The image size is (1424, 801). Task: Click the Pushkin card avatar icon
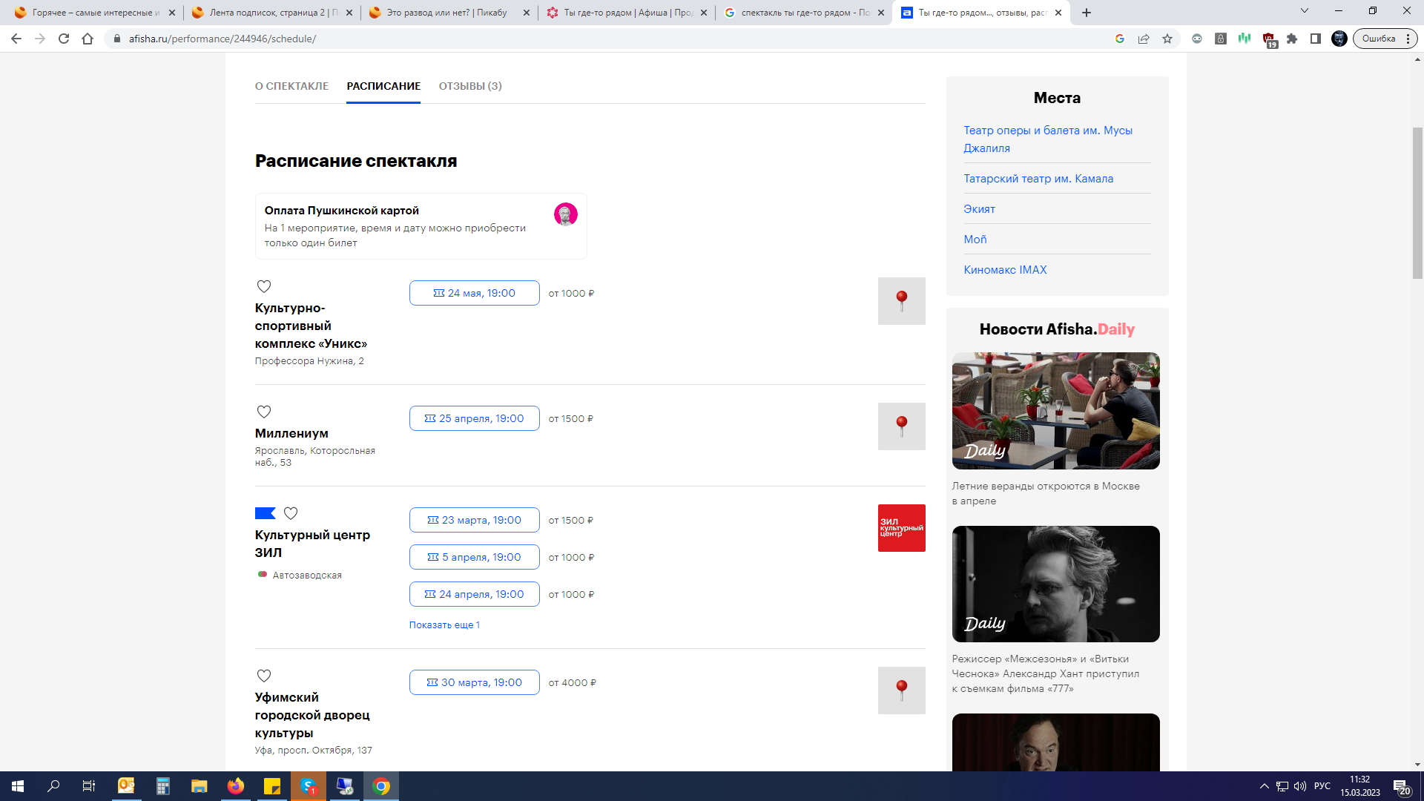565,214
